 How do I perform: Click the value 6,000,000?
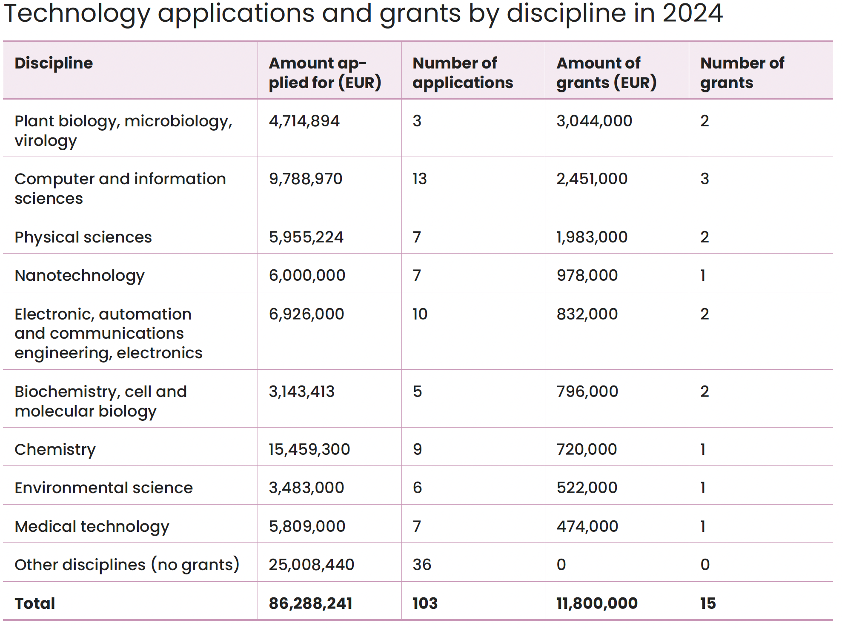[x=307, y=276]
